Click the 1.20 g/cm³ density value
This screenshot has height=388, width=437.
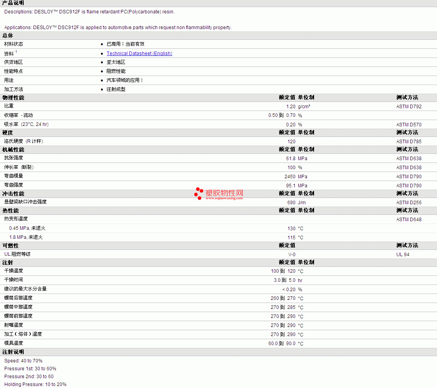pyautogui.click(x=298, y=107)
